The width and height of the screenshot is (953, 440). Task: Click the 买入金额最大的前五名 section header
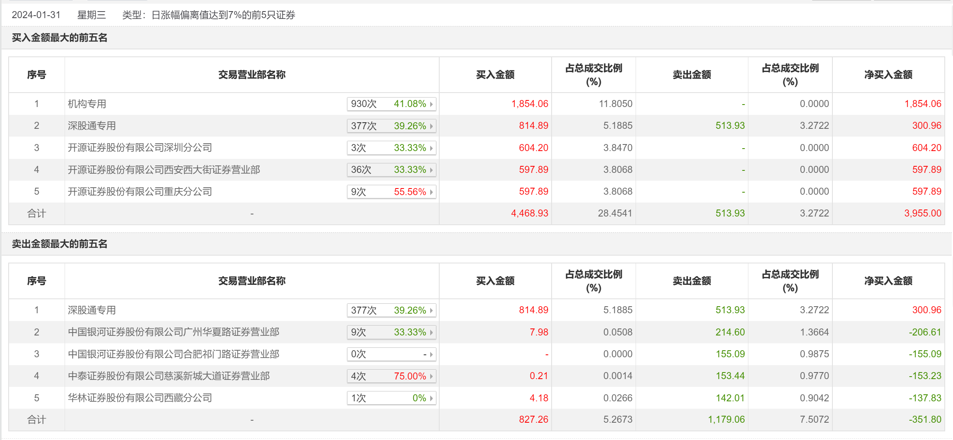60,38
